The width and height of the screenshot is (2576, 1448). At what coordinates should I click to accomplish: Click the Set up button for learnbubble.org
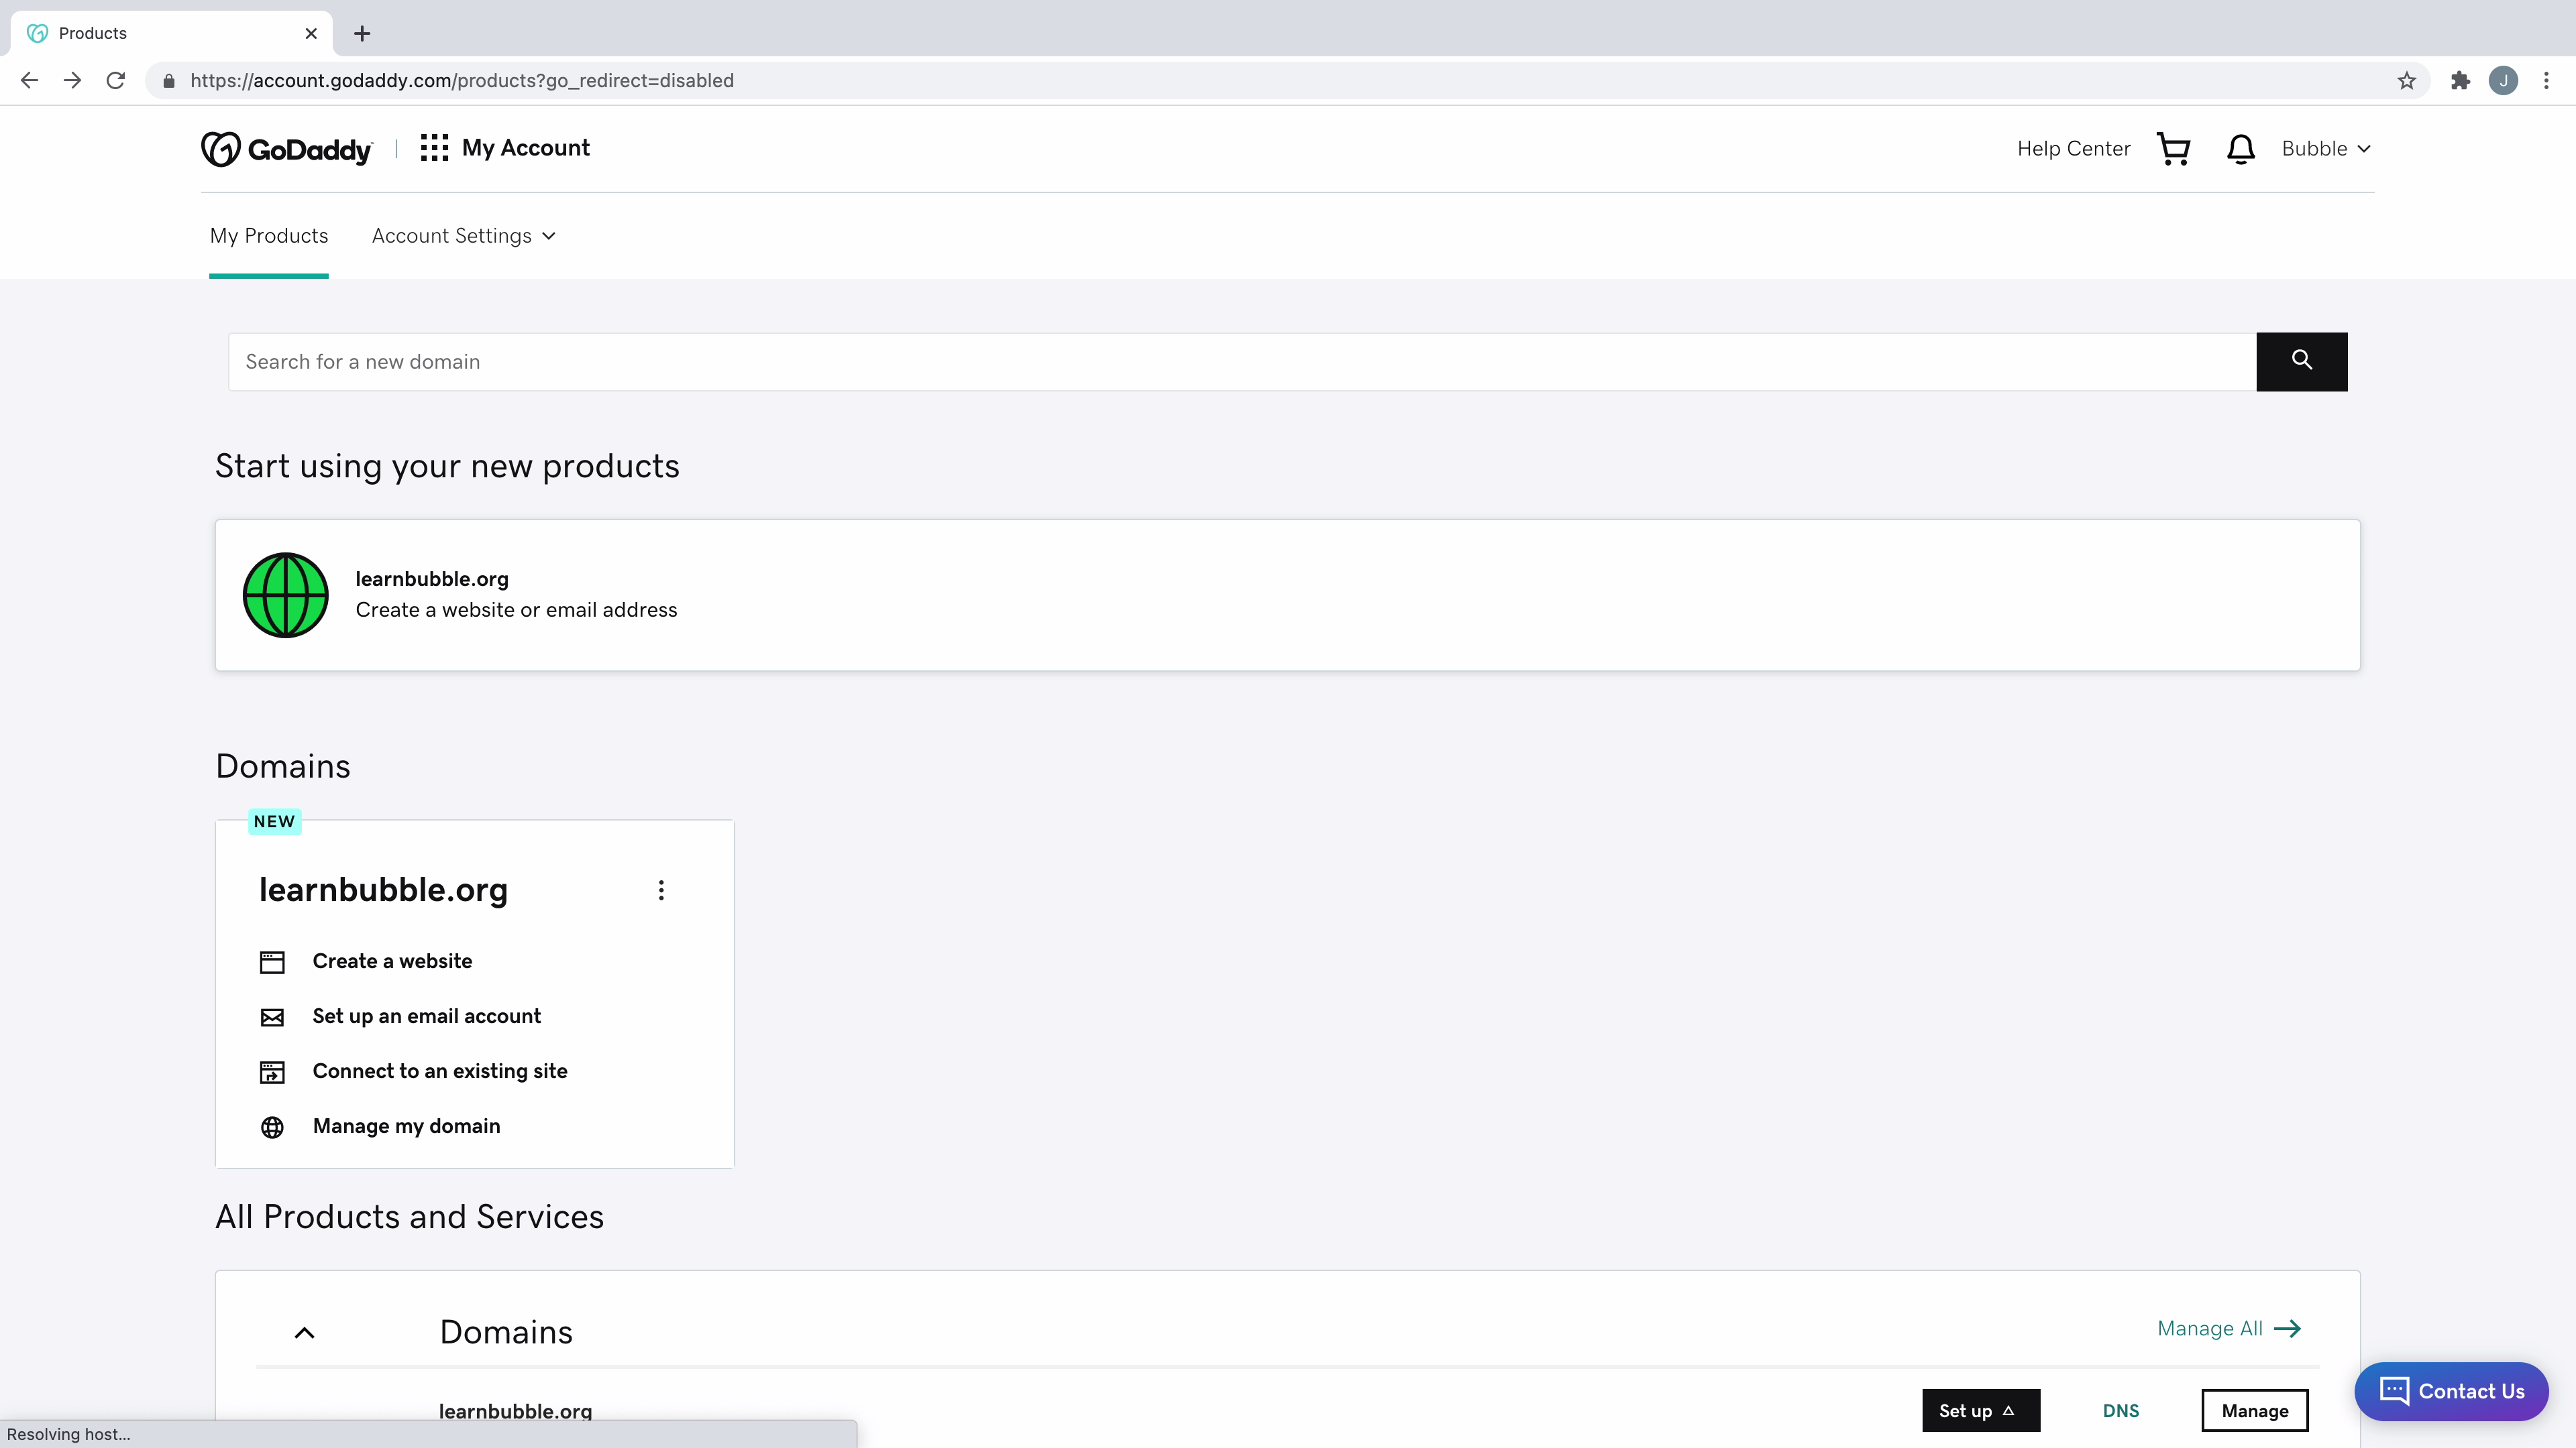click(x=1980, y=1410)
